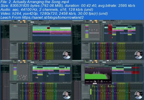Open the sanet.st tomorrowland2 blog link
The width and height of the screenshot is (144, 100).
[53, 17]
